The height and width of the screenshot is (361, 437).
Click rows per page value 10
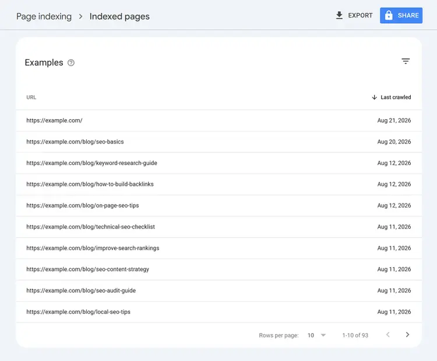pyautogui.click(x=311, y=335)
